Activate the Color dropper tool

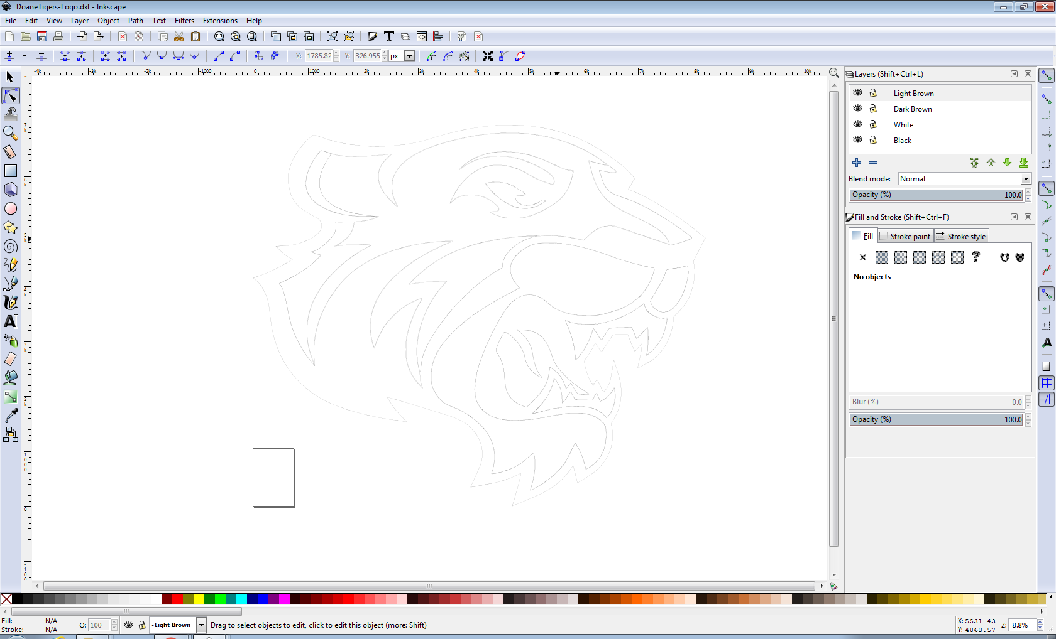pos(11,416)
